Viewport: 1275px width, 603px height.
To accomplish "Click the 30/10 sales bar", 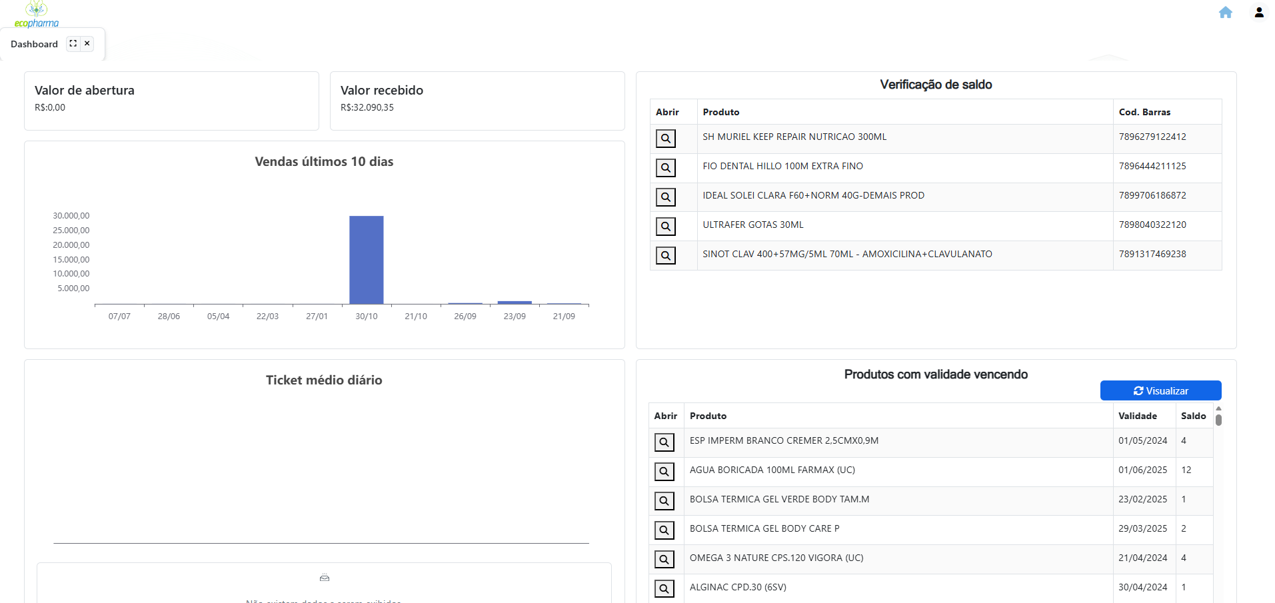I will tap(367, 260).
